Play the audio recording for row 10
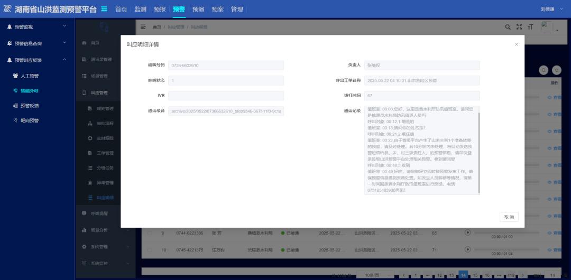 [x=467, y=249]
